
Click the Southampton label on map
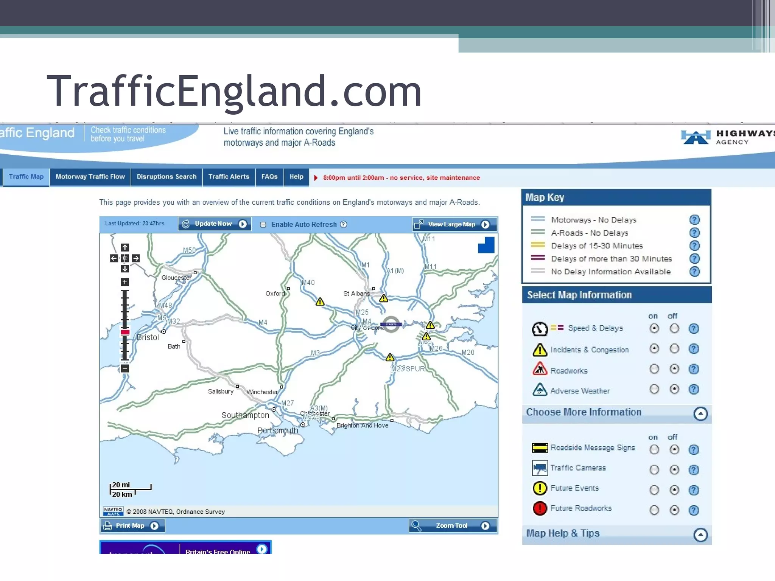[x=245, y=415]
